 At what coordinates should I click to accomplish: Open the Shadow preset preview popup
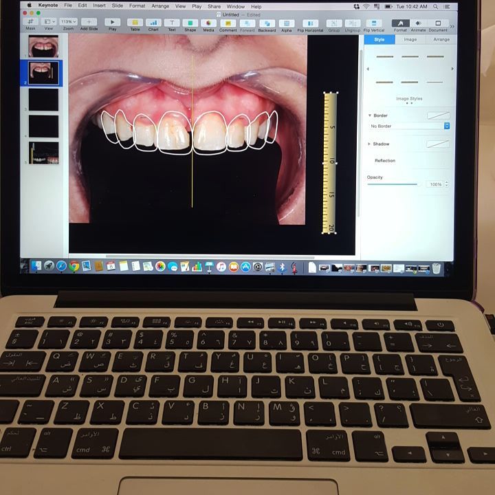438,144
